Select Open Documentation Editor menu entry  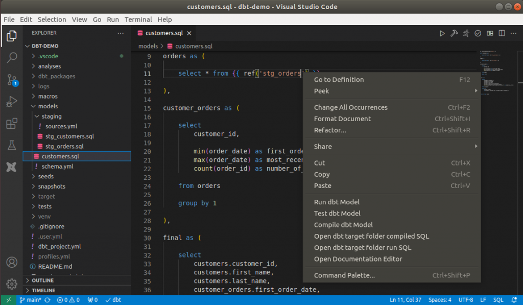(392, 259)
